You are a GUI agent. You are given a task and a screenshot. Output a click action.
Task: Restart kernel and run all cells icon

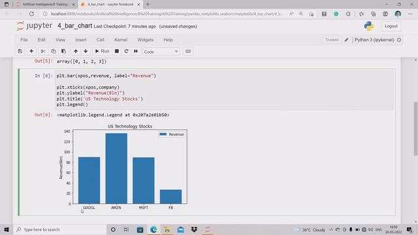point(136,51)
